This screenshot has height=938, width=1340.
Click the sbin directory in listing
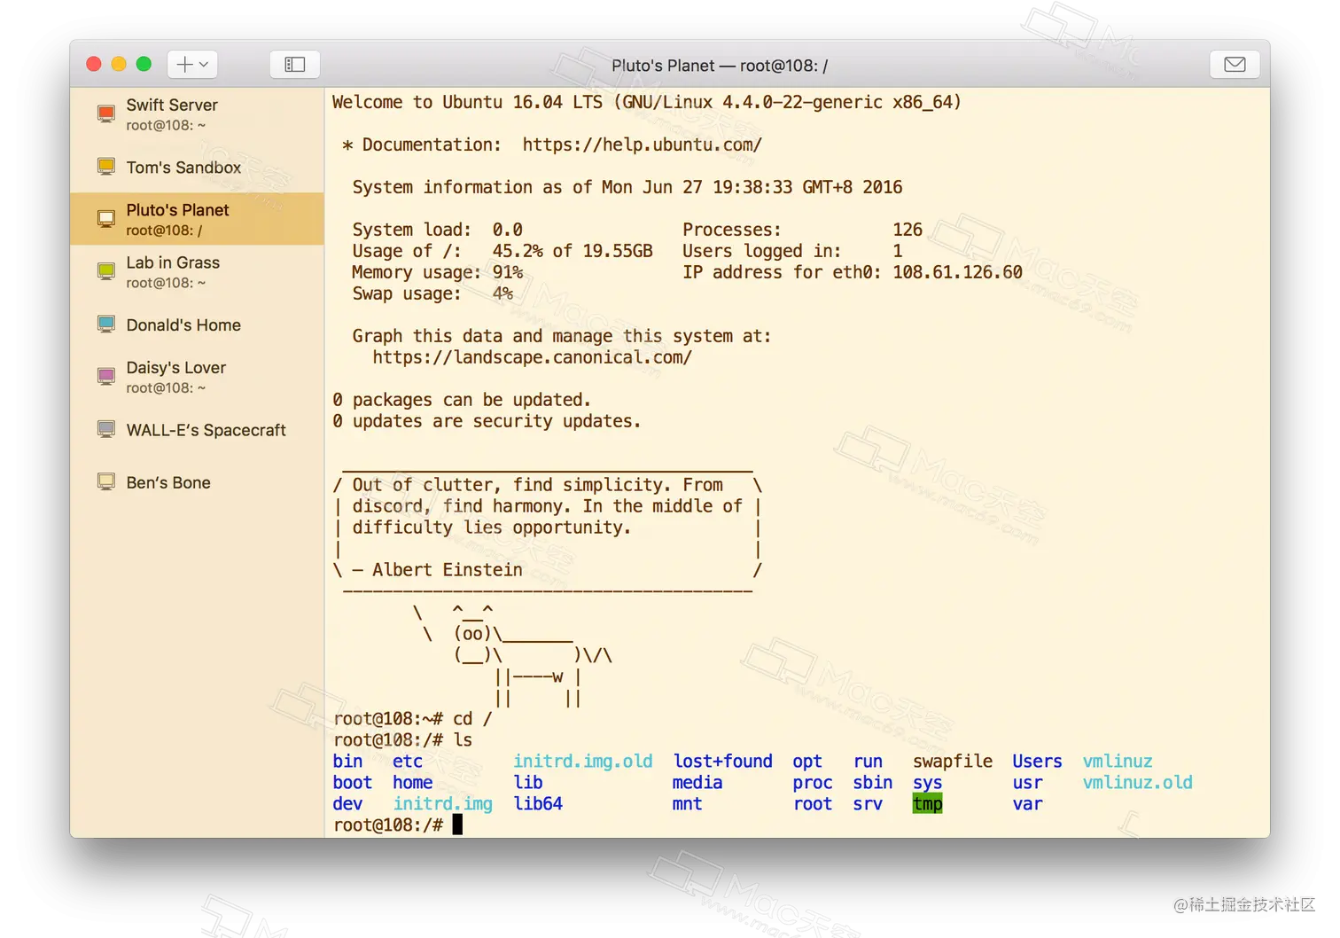pos(873,783)
